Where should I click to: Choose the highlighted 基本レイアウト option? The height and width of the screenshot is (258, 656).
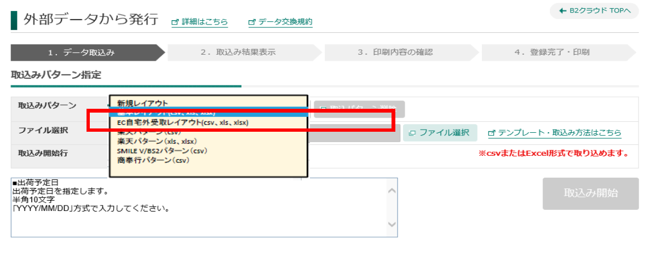[208, 113]
